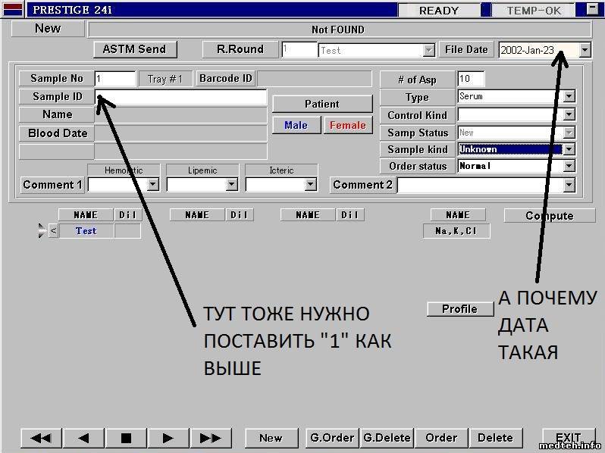
Task: Click the system menu icon in title bar
Action: 13,10
